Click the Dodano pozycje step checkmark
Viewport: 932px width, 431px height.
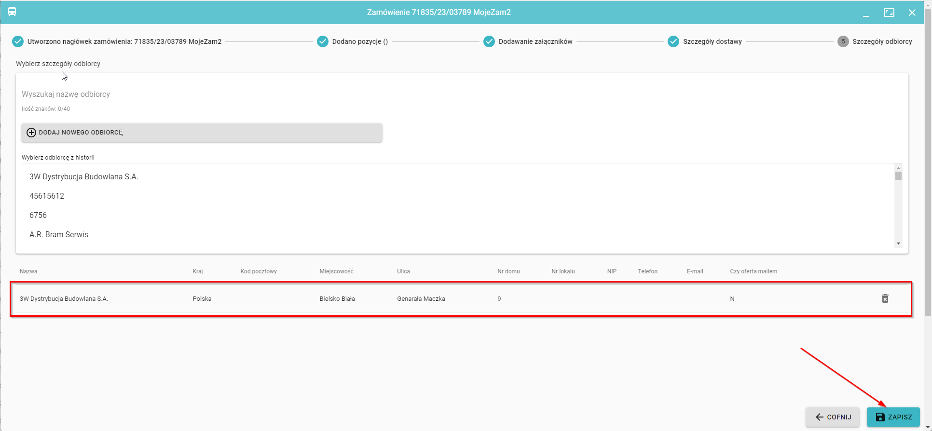(x=323, y=41)
